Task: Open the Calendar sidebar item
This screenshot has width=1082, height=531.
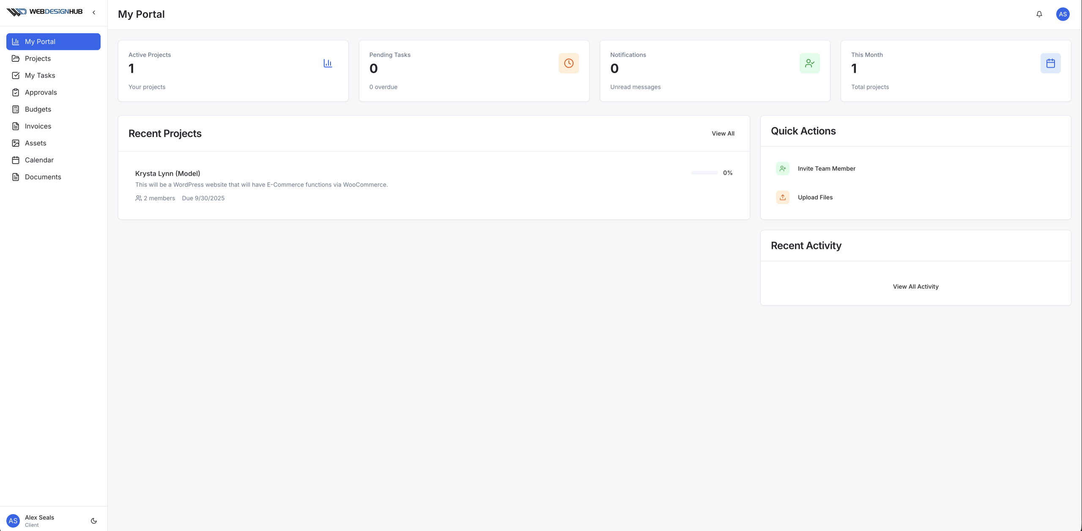Action: pyautogui.click(x=39, y=160)
